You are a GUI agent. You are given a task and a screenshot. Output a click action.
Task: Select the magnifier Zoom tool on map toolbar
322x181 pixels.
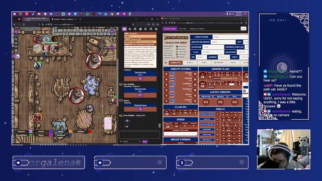[16, 39]
